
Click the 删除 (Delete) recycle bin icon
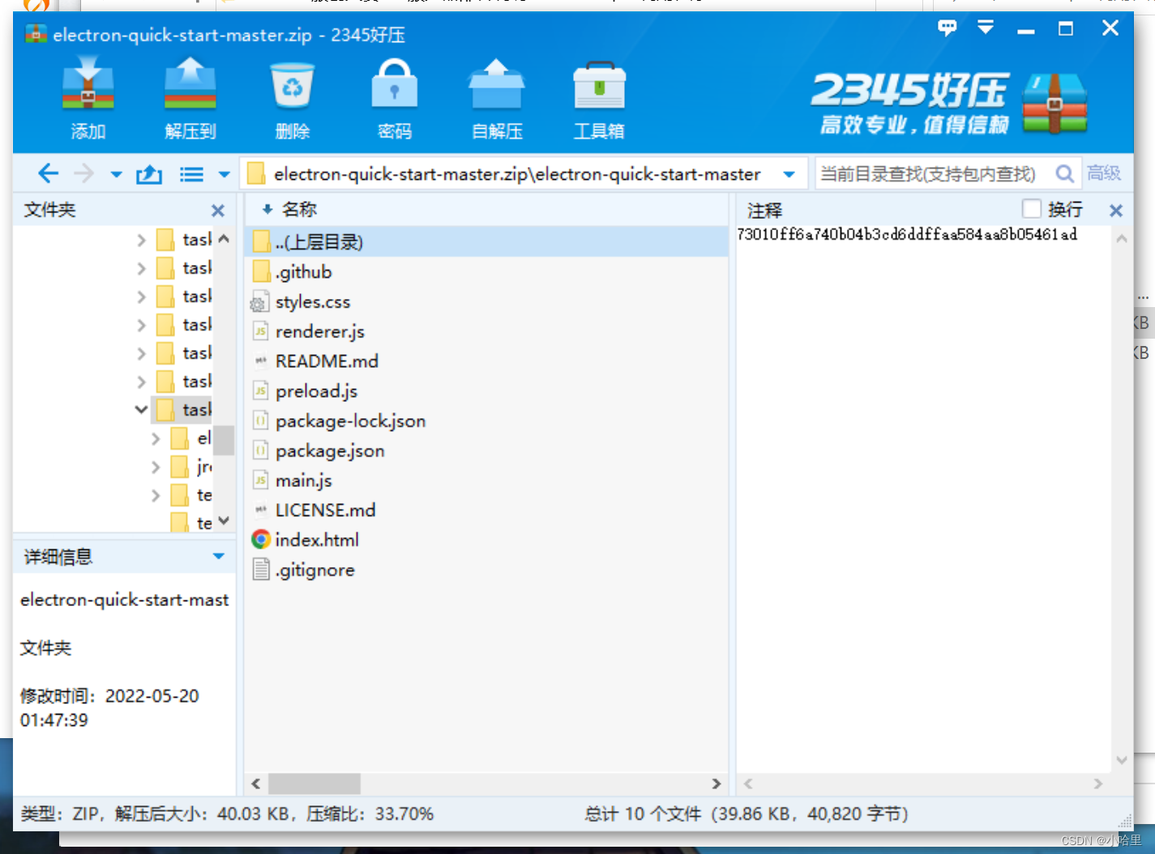[x=293, y=85]
